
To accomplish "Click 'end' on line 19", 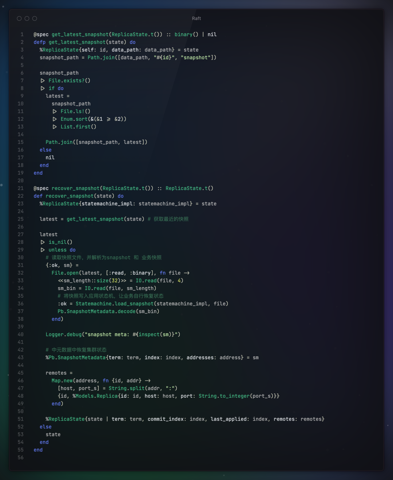I will point(38,173).
